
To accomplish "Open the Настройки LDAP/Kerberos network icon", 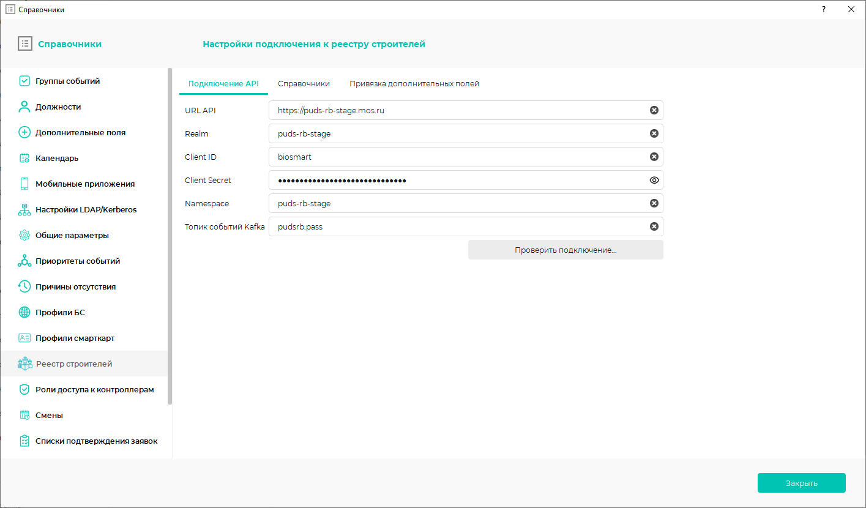I will 24,209.
